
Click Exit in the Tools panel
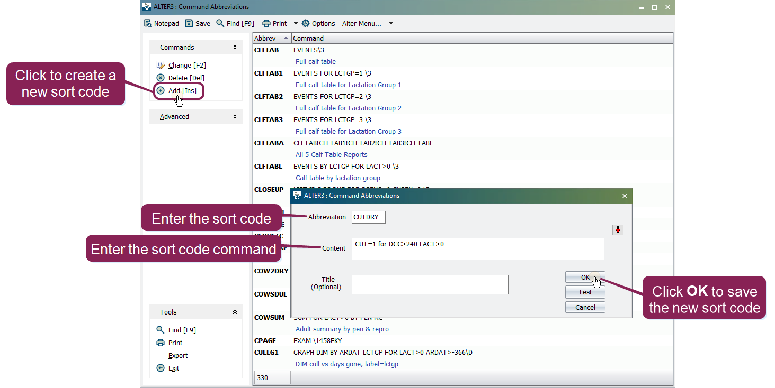coord(173,368)
